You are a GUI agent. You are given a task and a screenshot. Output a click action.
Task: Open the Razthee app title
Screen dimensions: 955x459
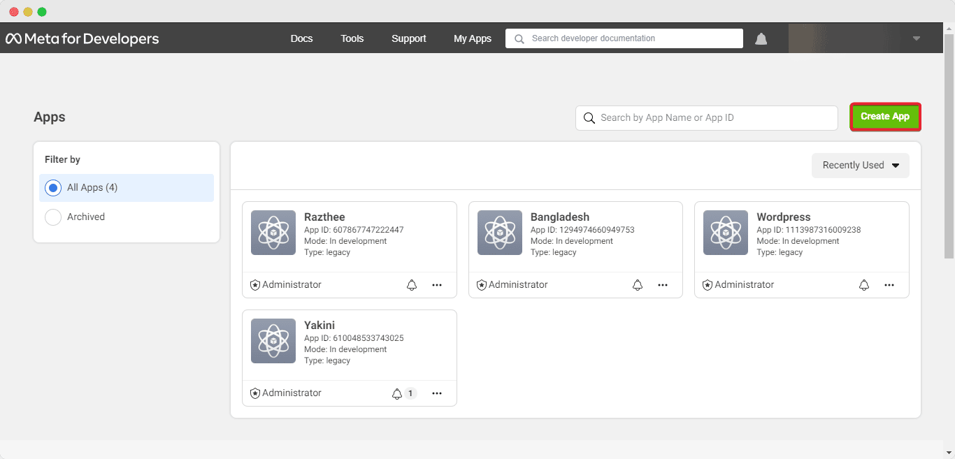pyautogui.click(x=324, y=217)
